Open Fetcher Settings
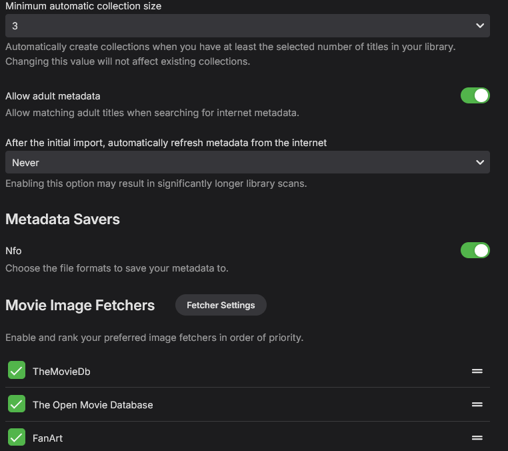This screenshot has height=451, width=508. pos(221,305)
